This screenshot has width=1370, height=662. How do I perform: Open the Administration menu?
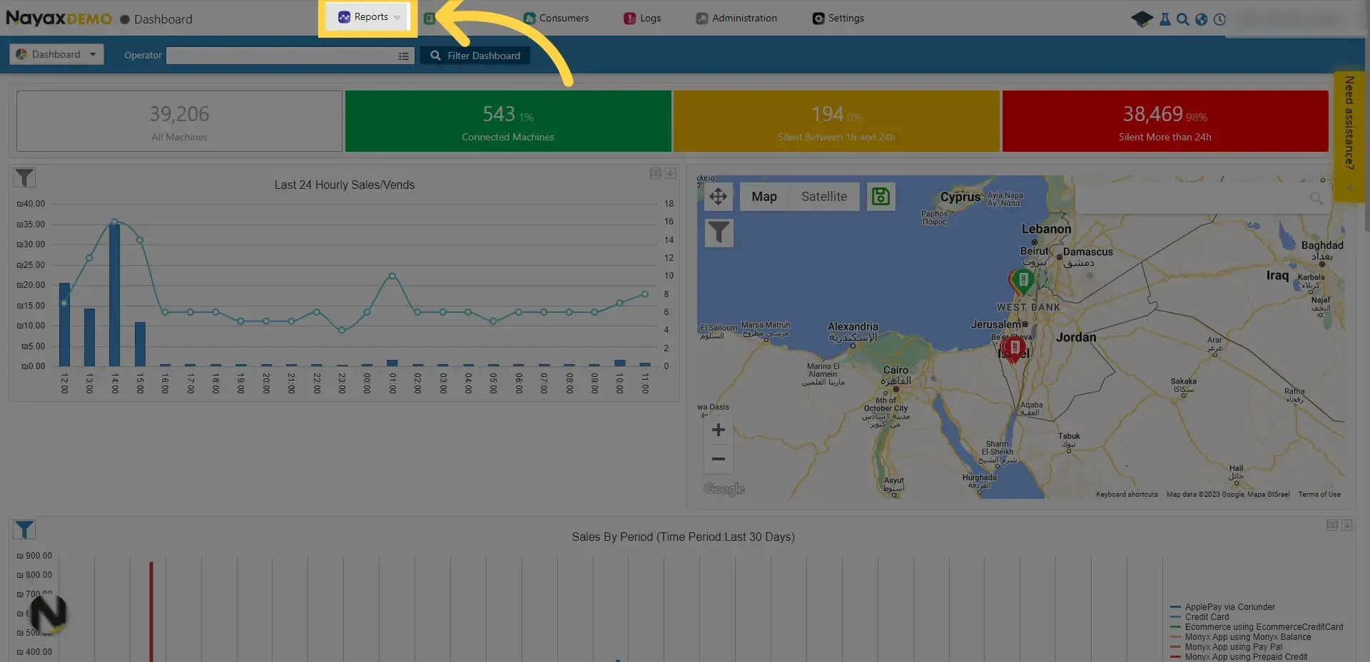pos(736,18)
